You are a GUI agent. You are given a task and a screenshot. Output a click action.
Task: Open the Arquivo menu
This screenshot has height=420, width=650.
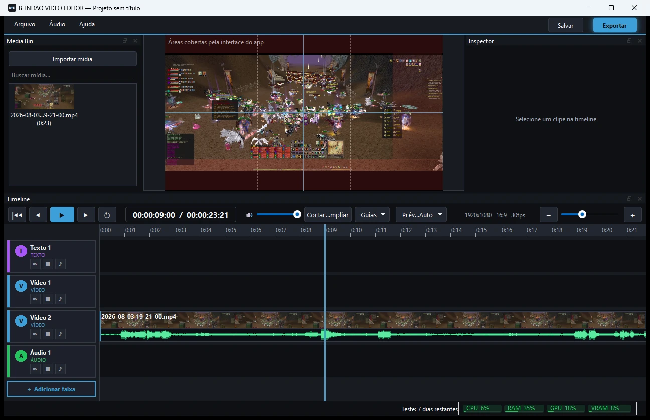pyautogui.click(x=25, y=24)
